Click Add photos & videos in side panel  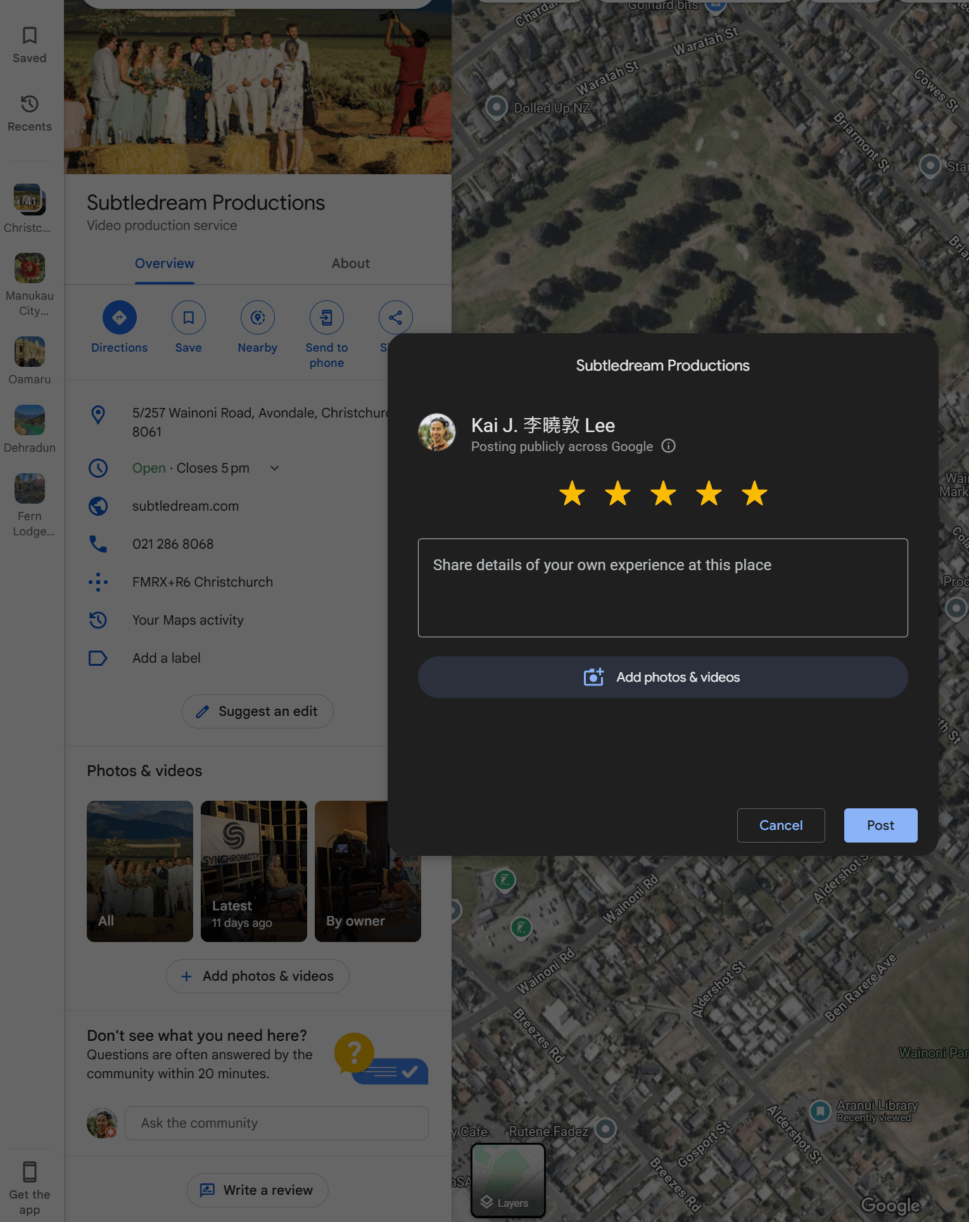coord(258,976)
